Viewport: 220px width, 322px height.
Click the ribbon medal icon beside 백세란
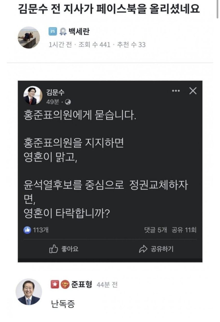[x=63, y=32]
